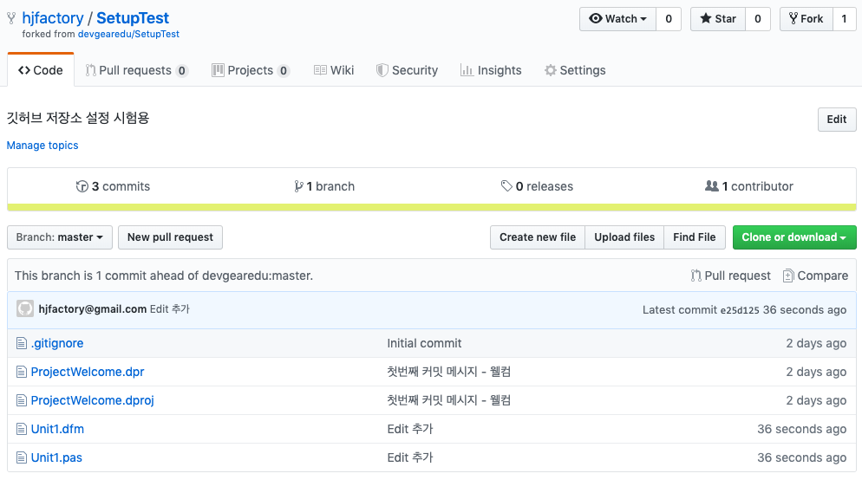Go to the Wiki tab
The image size is (862, 480).
[x=334, y=70]
